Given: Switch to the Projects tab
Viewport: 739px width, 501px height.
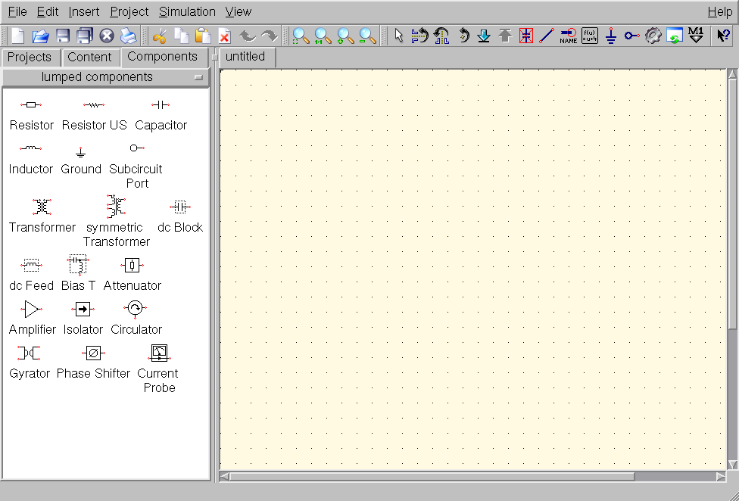Looking at the screenshot, I should [30, 57].
